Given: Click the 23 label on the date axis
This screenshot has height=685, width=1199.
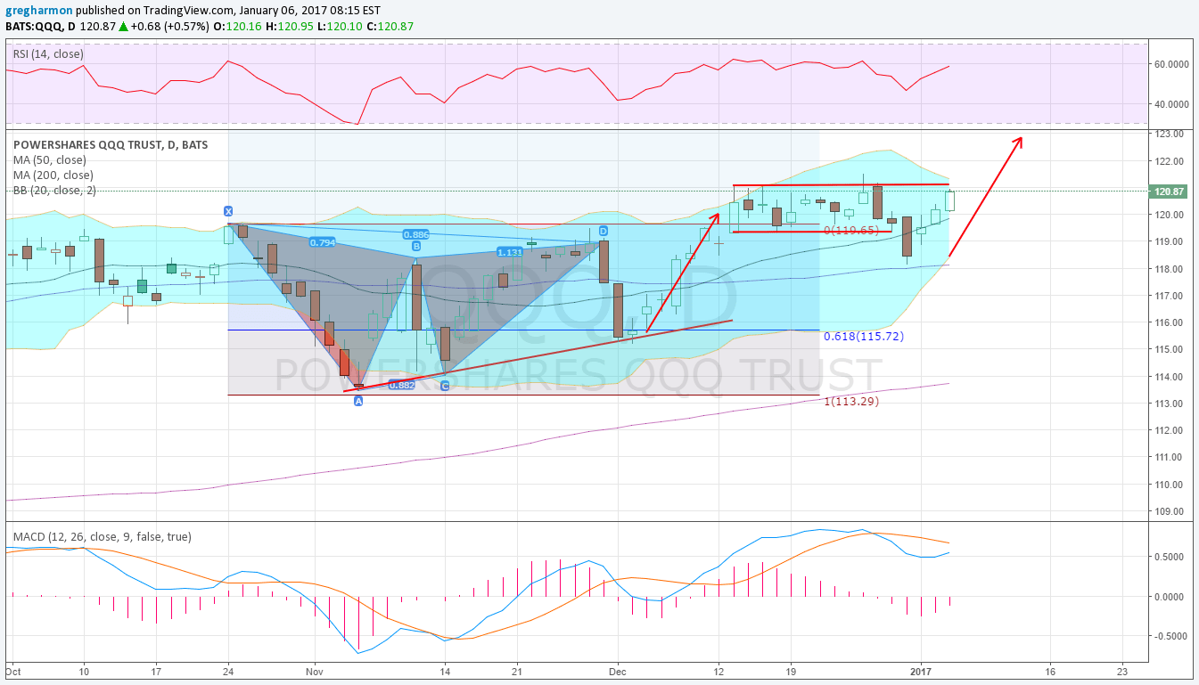Looking at the screenshot, I should (x=1121, y=672).
